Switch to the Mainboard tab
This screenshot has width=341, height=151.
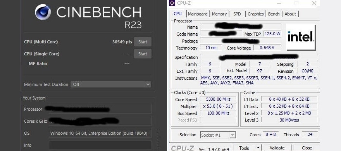198,14
